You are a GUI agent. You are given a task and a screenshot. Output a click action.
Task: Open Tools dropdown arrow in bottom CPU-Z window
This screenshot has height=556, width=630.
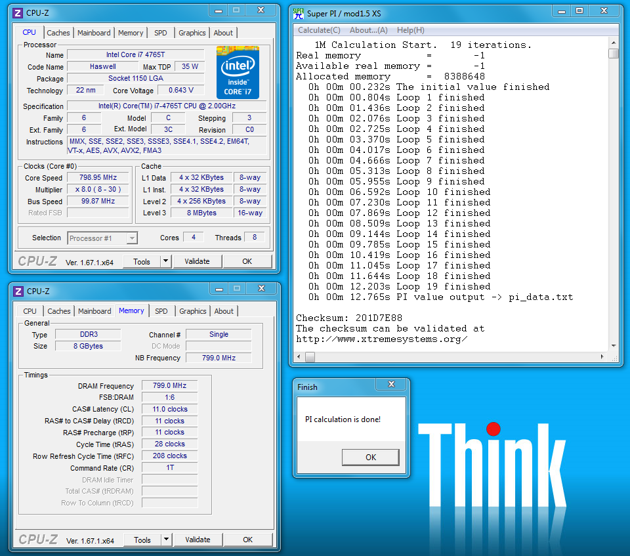click(166, 540)
